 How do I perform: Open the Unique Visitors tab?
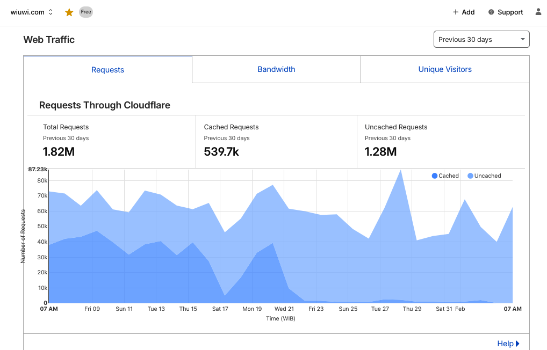coord(445,69)
